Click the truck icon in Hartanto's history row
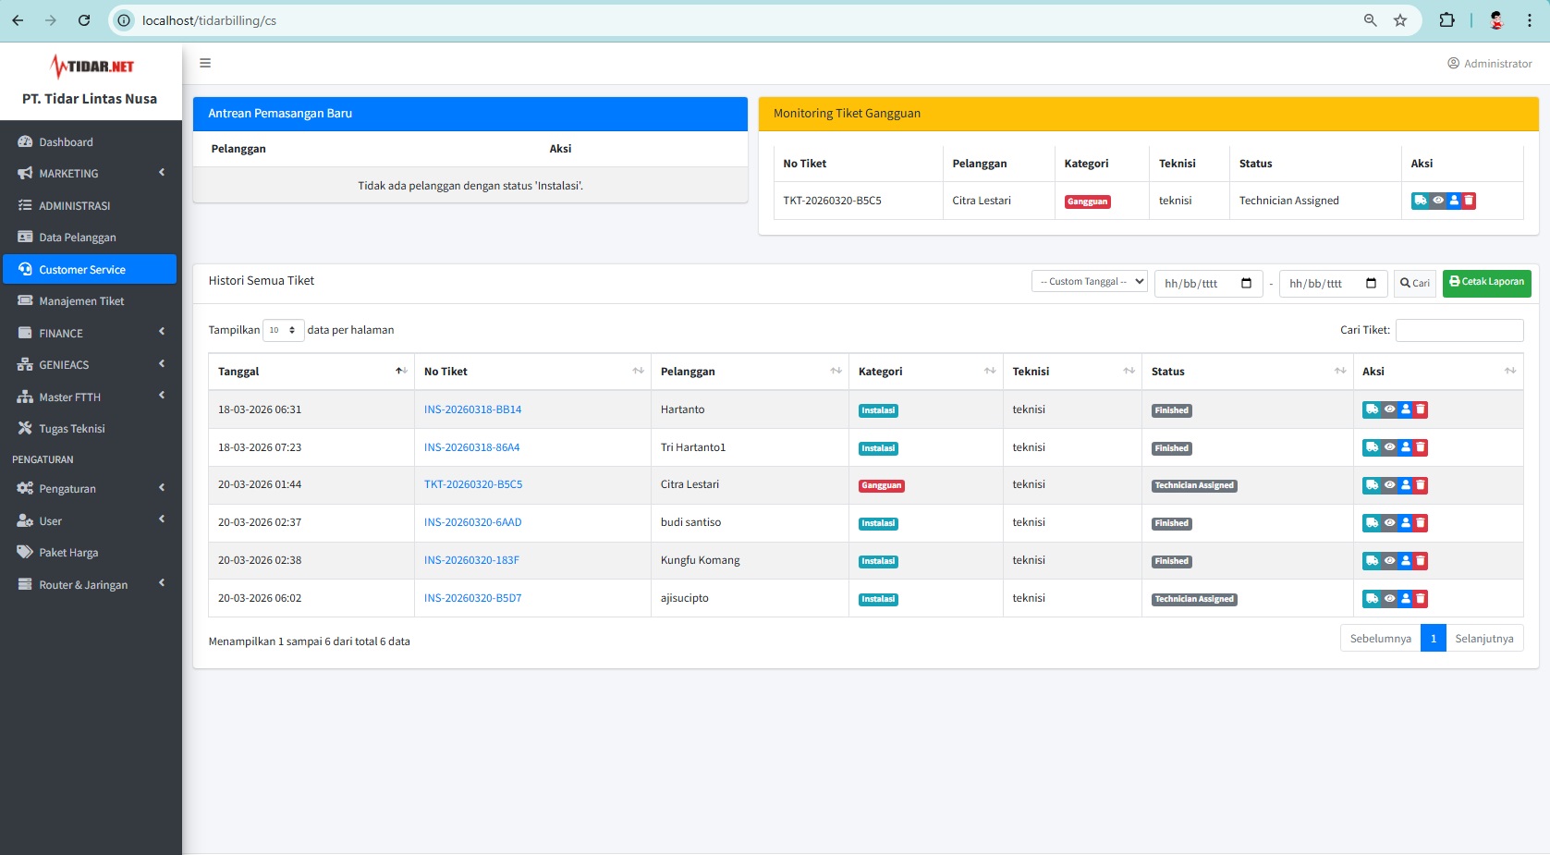 point(1372,409)
